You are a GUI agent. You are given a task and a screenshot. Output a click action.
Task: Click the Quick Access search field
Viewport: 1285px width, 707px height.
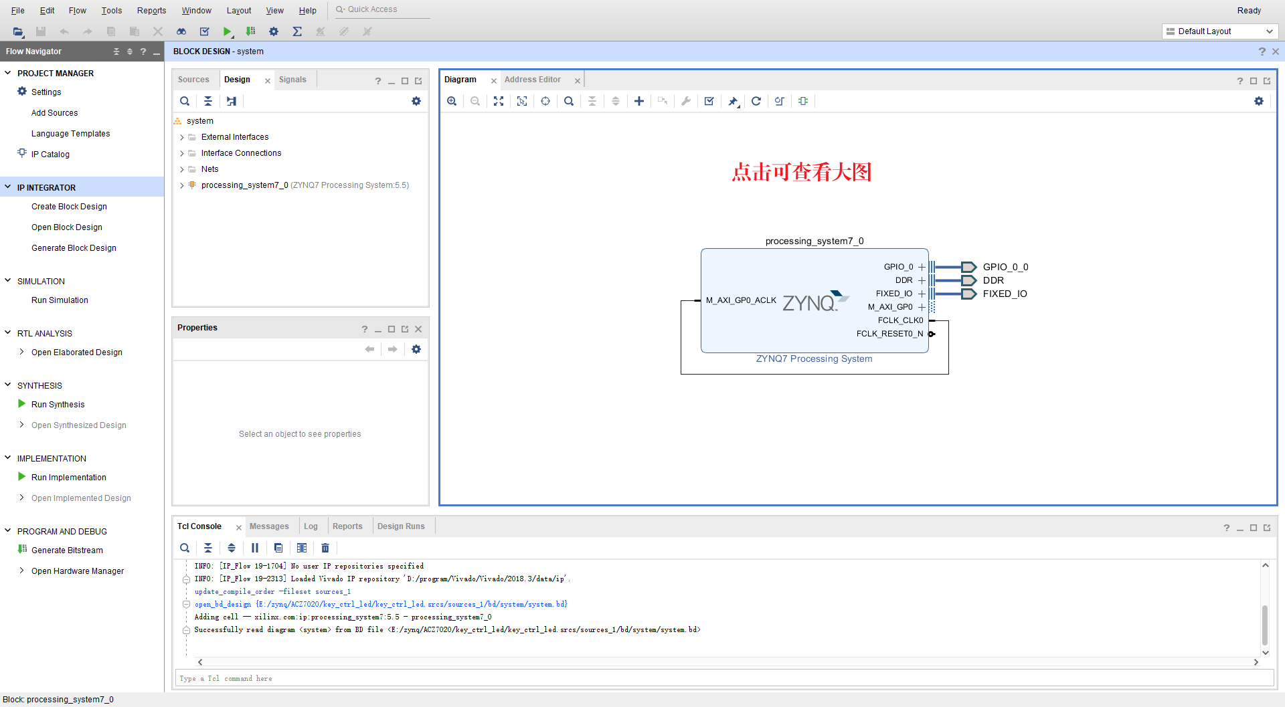(x=381, y=9)
